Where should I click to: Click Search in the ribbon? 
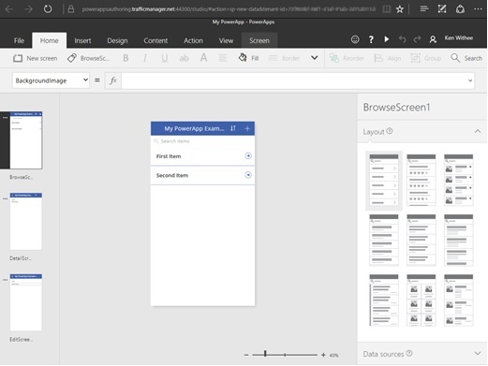coord(466,58)
